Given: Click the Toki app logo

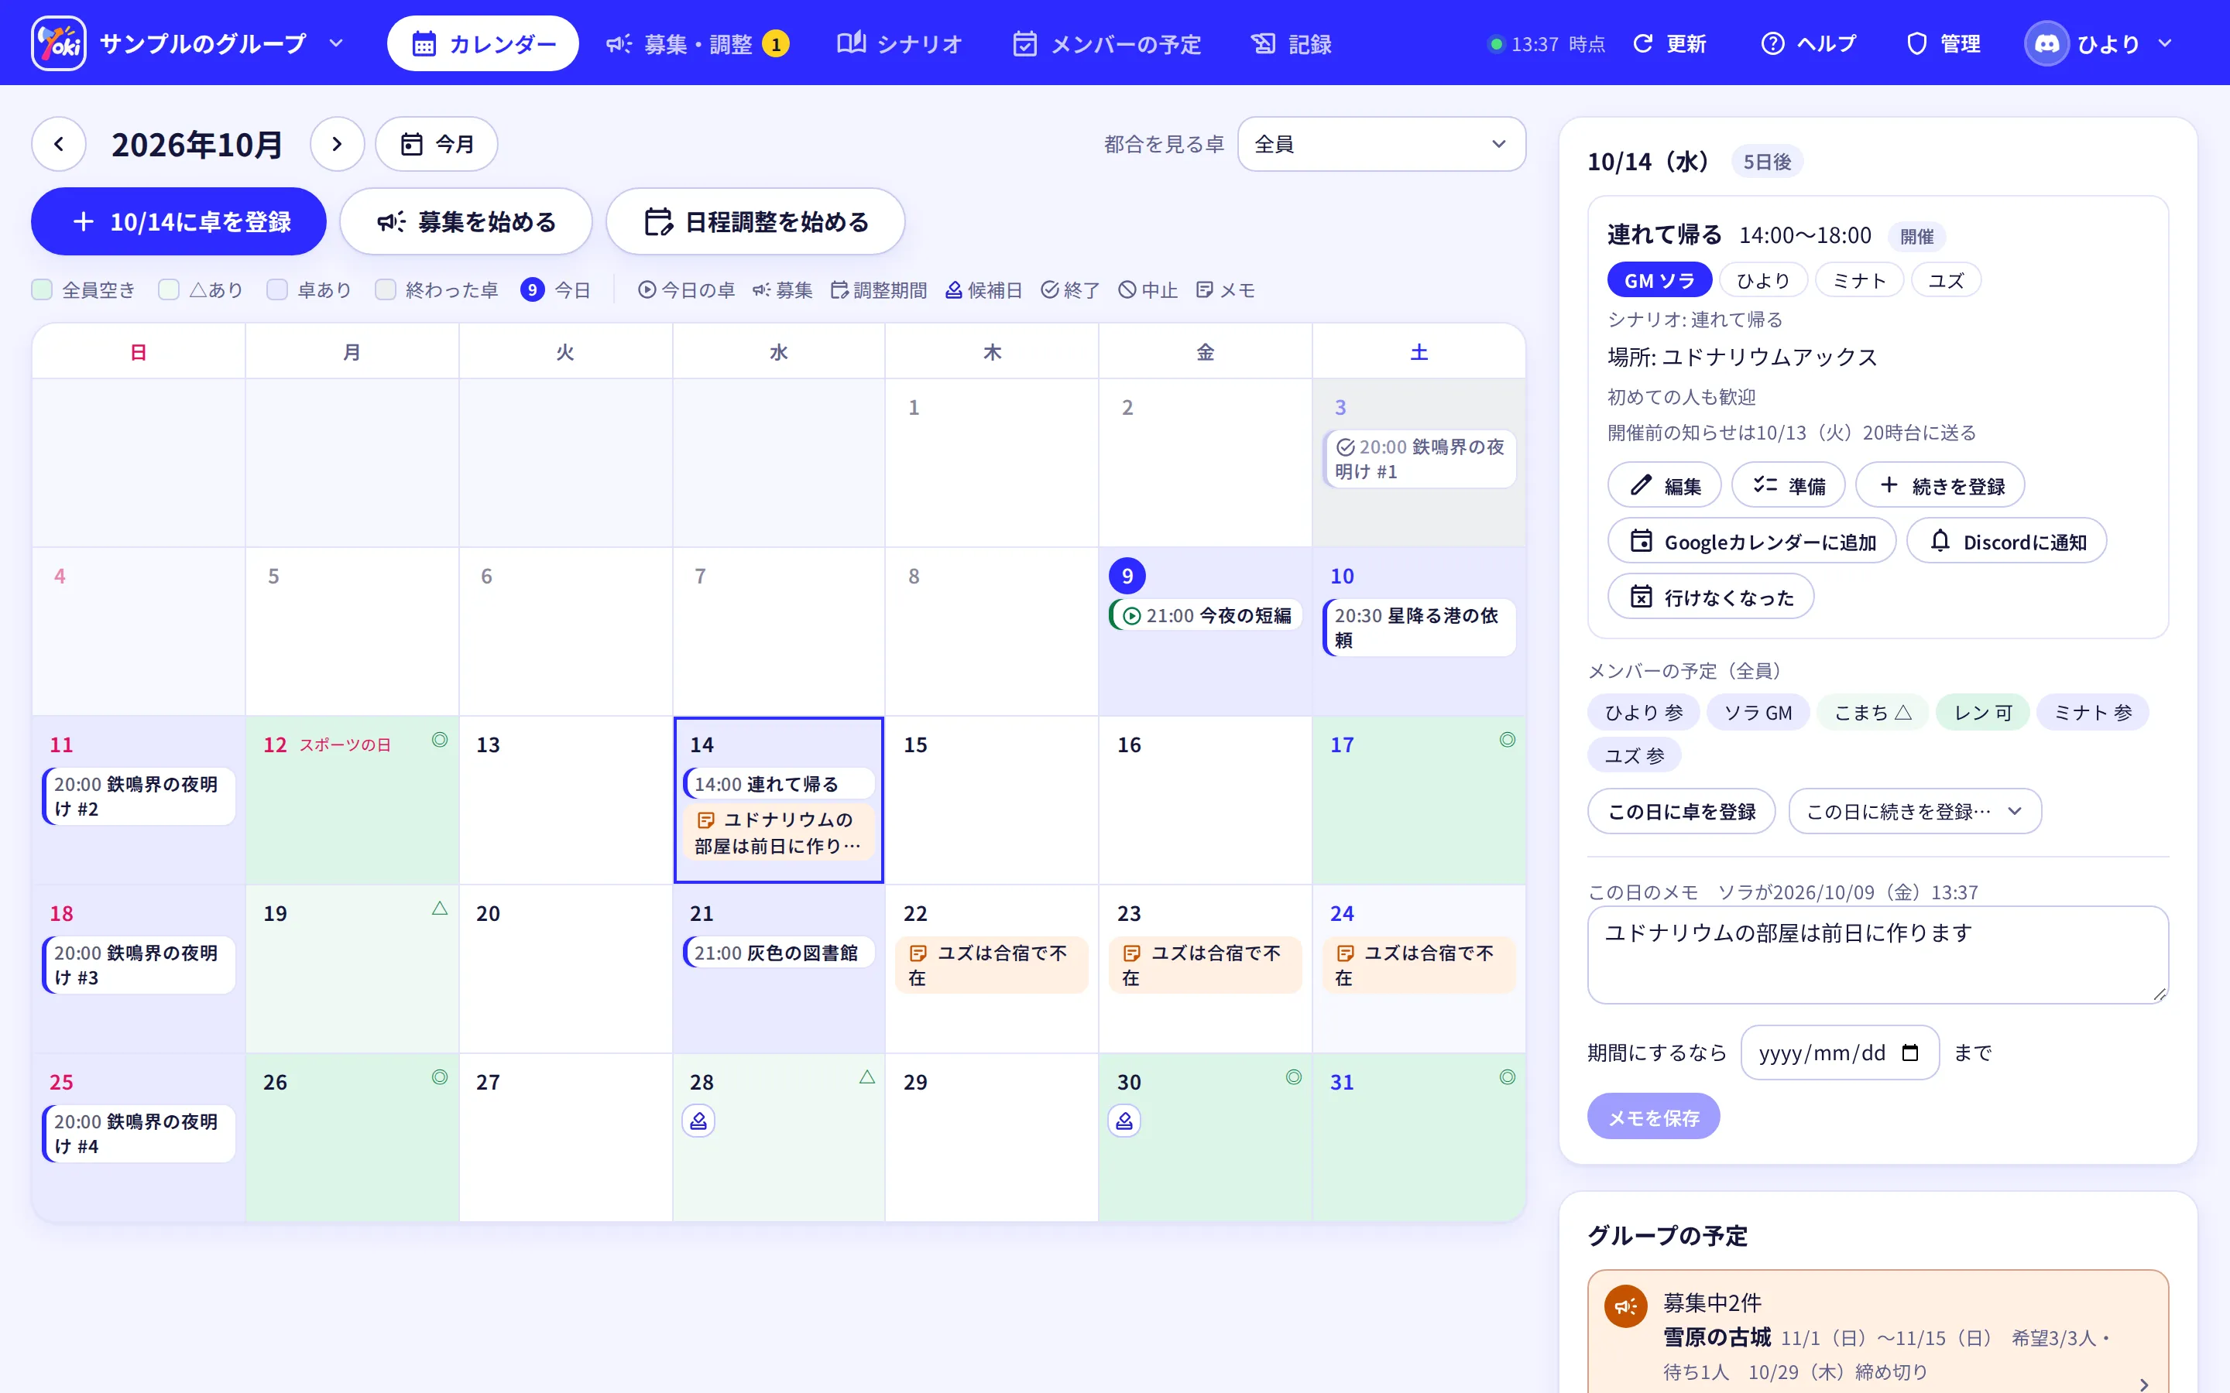Looking at the screenshot, I should pos(58,43).
